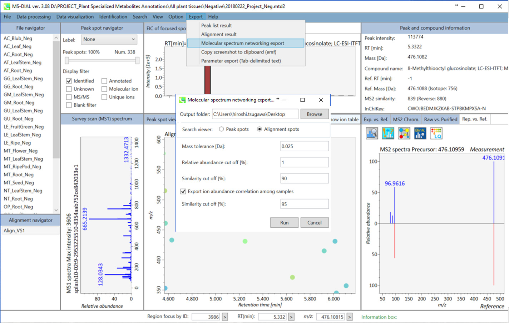Uncheck the Identified display filter
Viewport: 509px width, 323px height.
tap(69, 81)
